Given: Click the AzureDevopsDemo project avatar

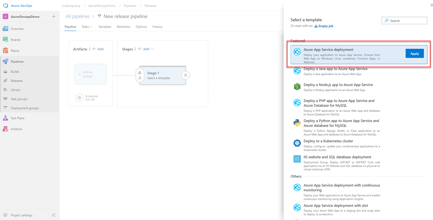Looking at the screenshot, I should pos(5,17).
